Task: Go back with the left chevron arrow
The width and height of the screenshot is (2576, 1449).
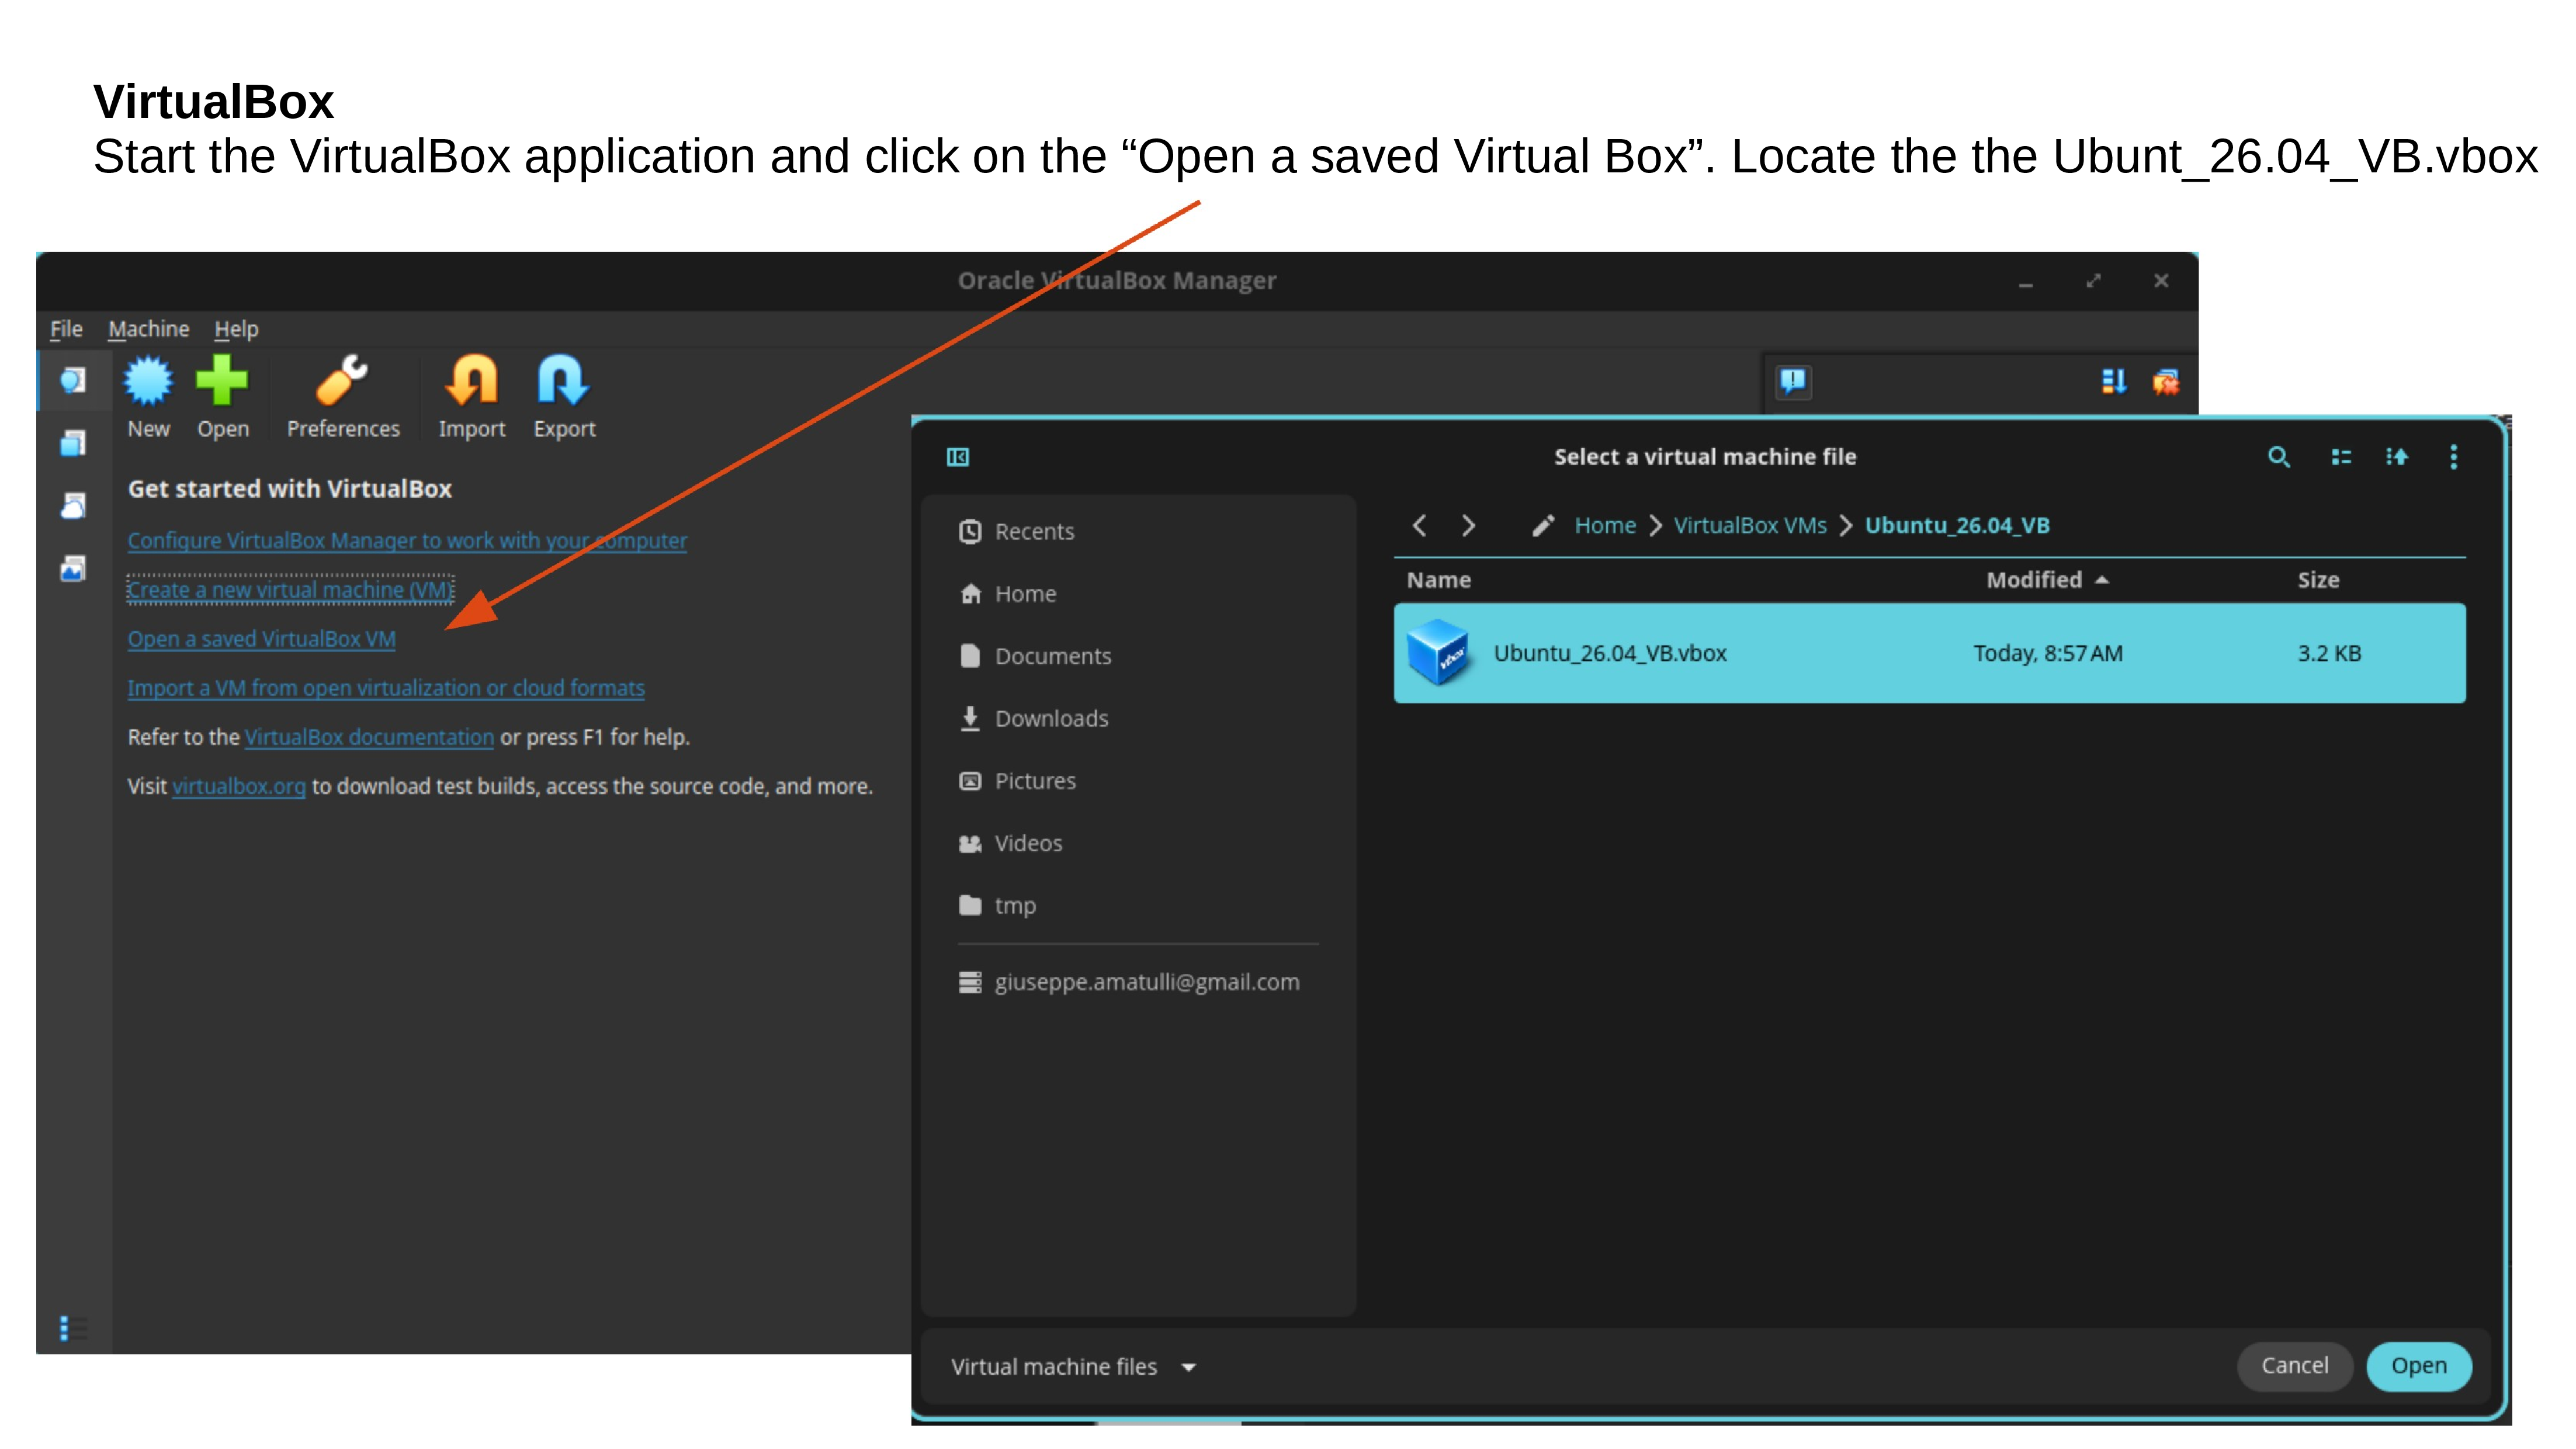Action: coord(1418,525)
